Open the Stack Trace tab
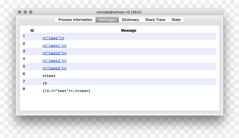This screenshot has height=138, width=239. click(x=155, y=20)
